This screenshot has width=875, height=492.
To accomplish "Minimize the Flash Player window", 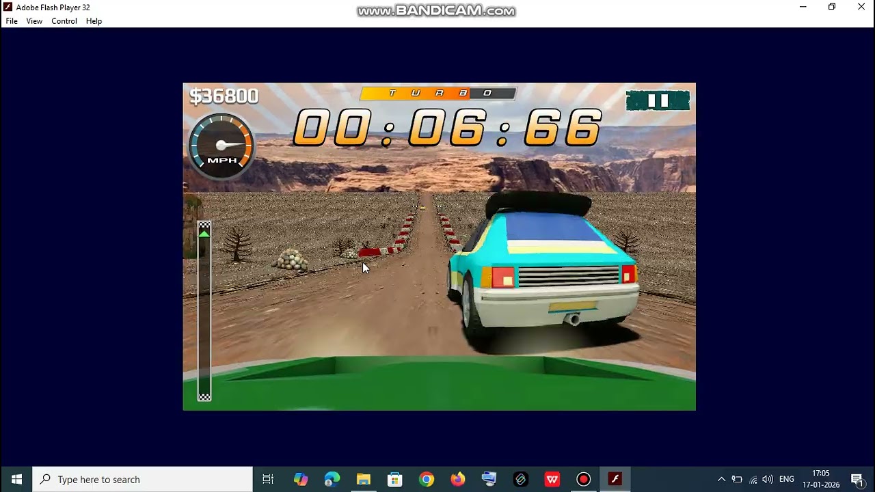I will coord(803,7).
